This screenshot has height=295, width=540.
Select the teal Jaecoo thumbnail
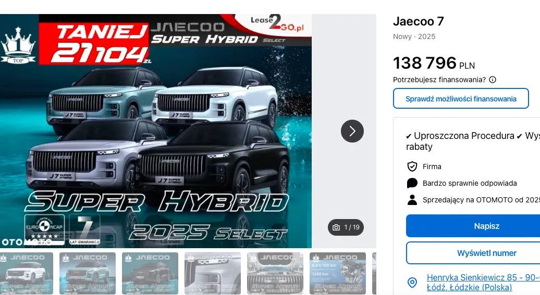pyautogui.click(x=88, y=273)
